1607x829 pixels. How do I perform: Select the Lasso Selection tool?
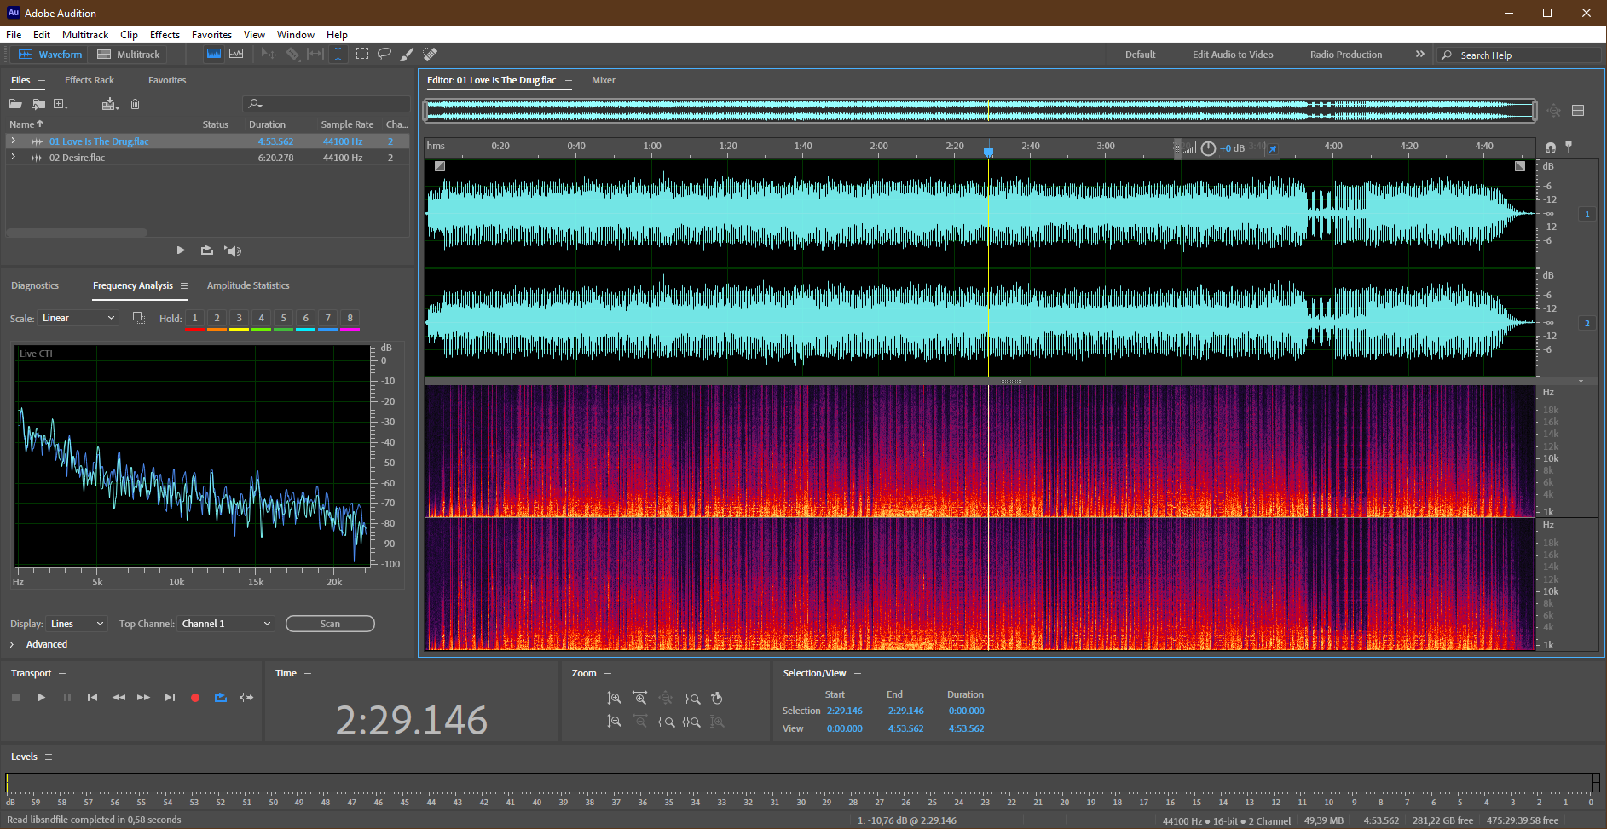point(384,54)
